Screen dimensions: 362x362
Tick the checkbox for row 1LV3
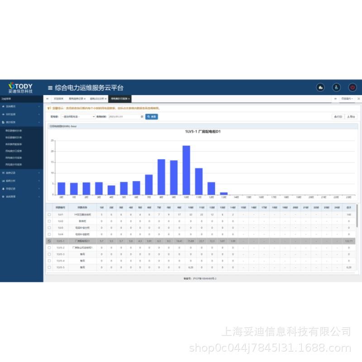click(x=49, y=228)
